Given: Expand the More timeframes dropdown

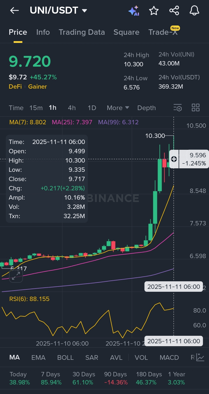Looking at the screenshot, I should (x=118, y=108).
